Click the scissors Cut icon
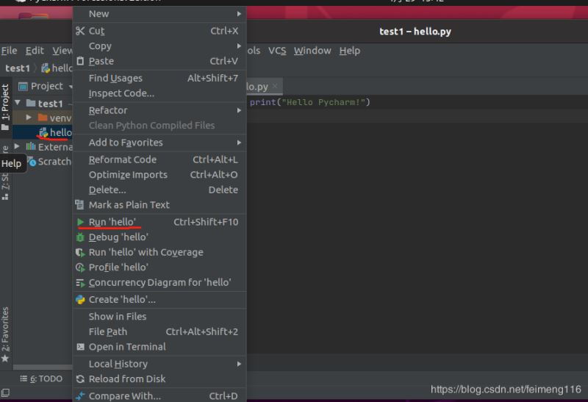 tap(80, 31)
